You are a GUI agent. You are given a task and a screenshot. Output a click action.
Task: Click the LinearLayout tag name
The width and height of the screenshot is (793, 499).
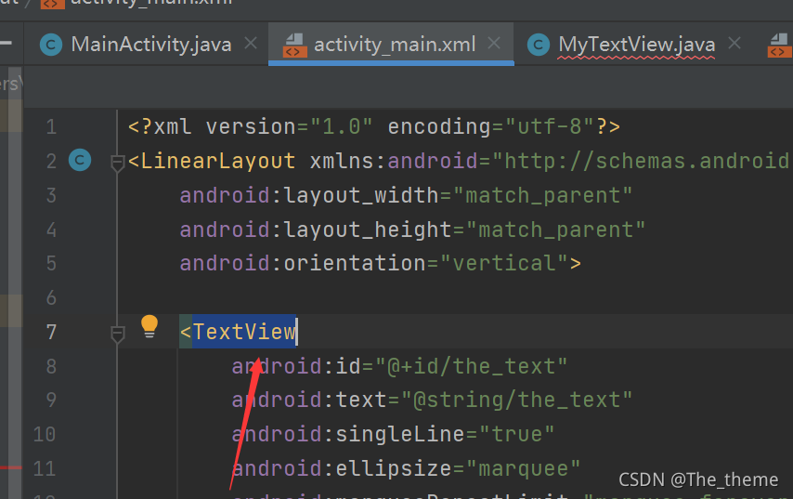[218, 162]
